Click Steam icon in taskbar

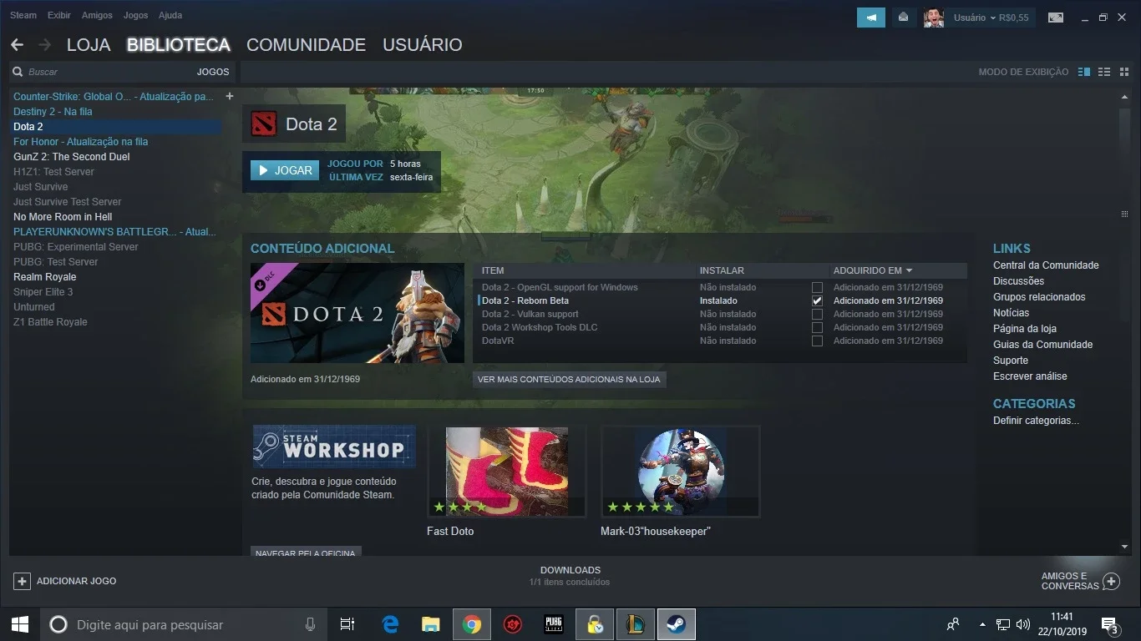(676, 624)
